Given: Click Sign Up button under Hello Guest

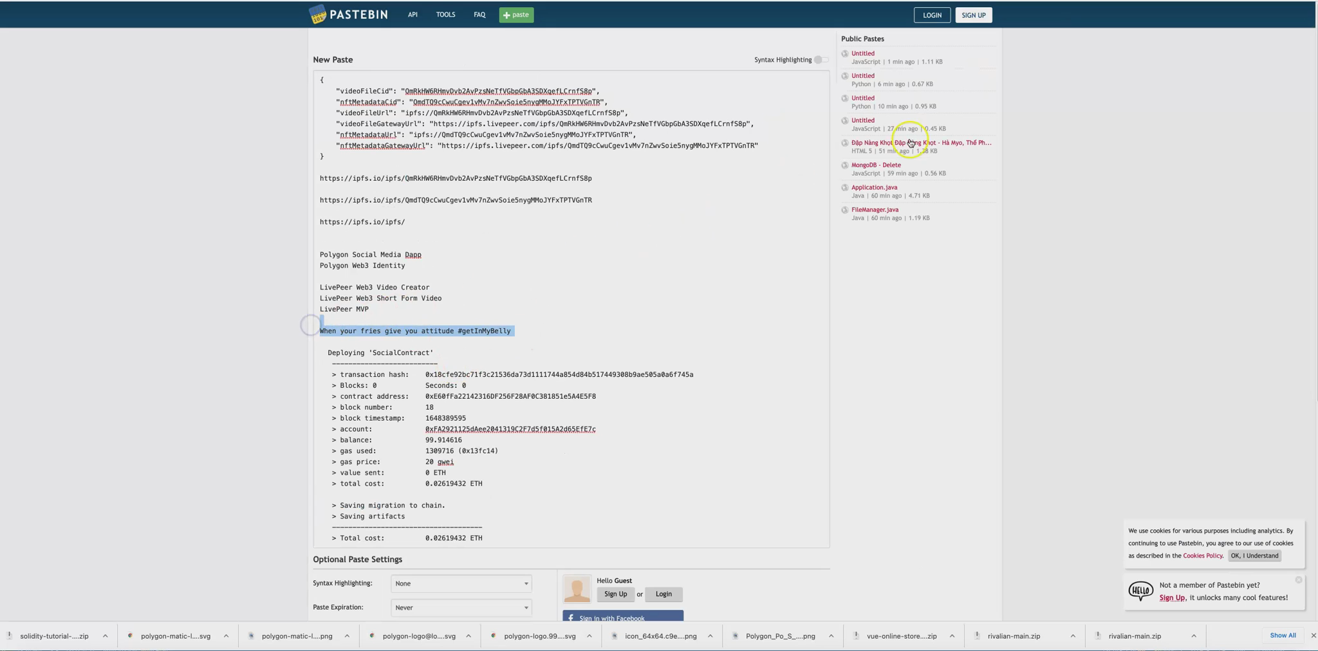Looking at the screenshot, I should pos(615,594).
